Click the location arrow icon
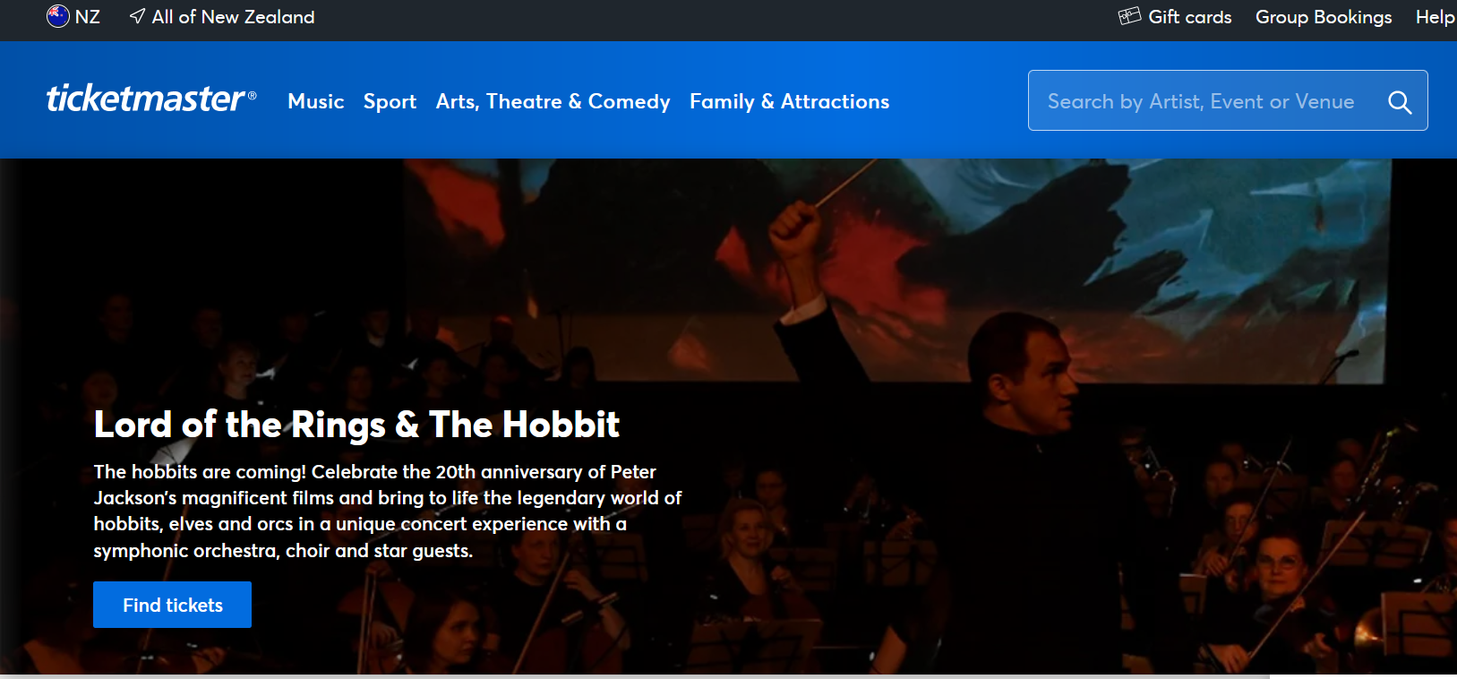Viewport: 1457px width, 679px height. pos(137,16)
